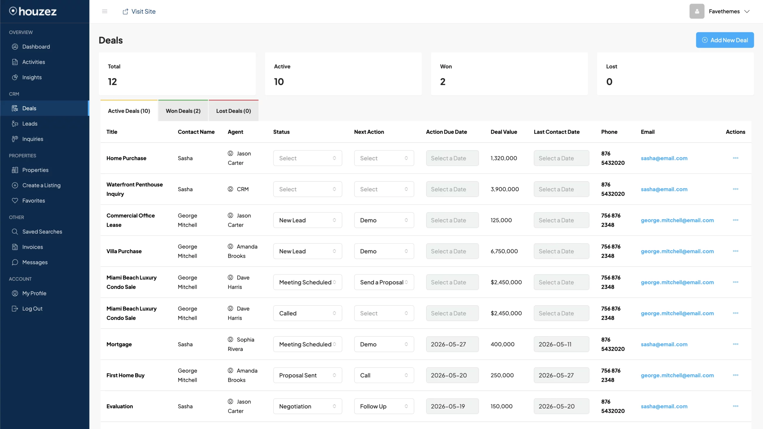Click george.mitchell@email.com for Villa Purchase
The width and height of the screenshot is (763, 429).
[677, 251]
